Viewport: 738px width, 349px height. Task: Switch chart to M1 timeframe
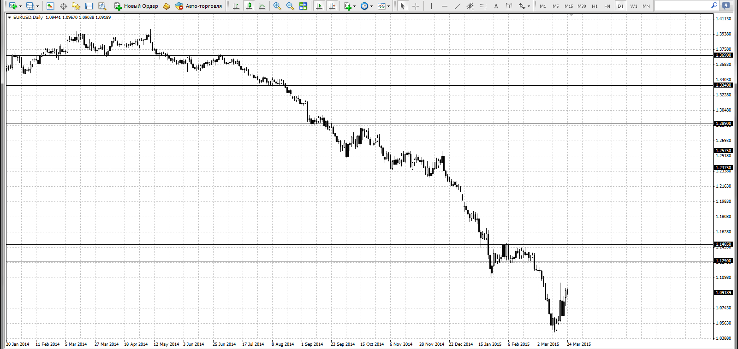coord(543,6)
